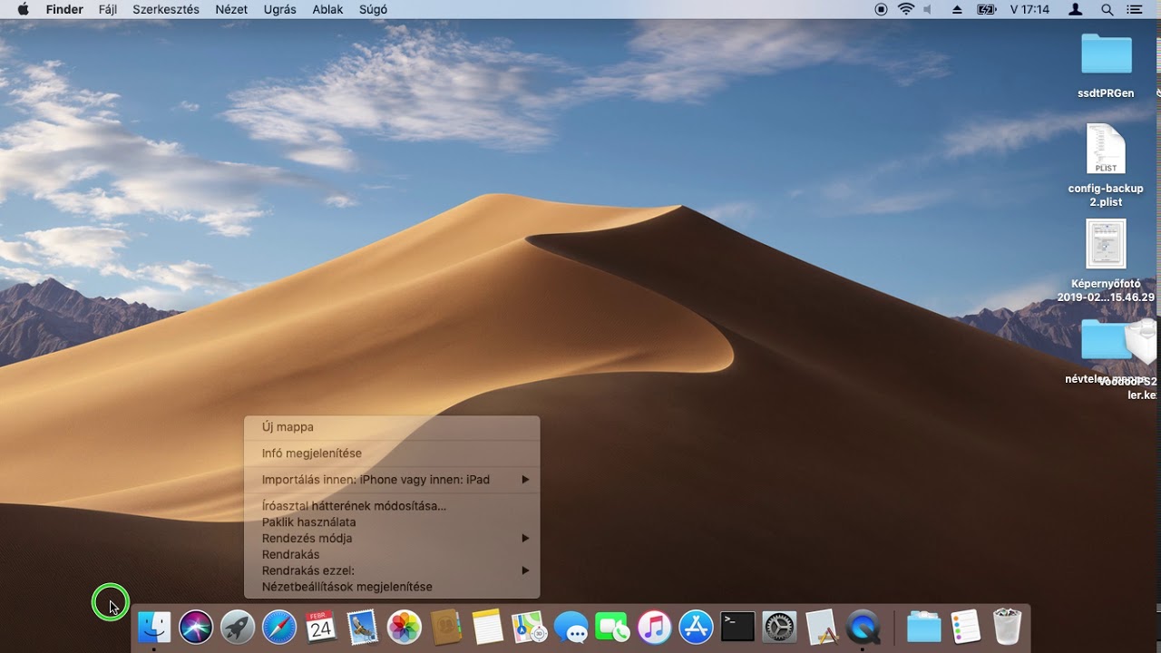
Task: Open Maps from the Dock
Action: 530,627
